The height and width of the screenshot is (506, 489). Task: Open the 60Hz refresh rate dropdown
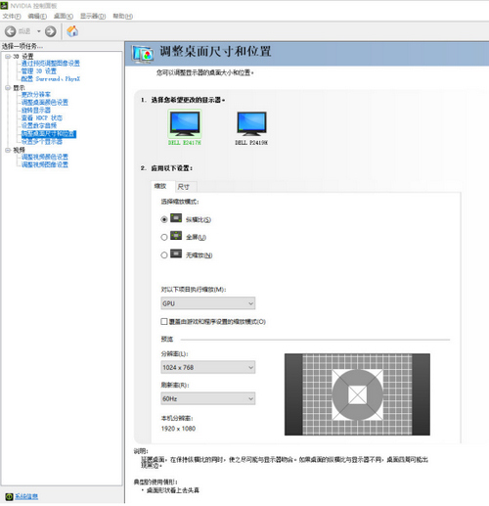208,398
